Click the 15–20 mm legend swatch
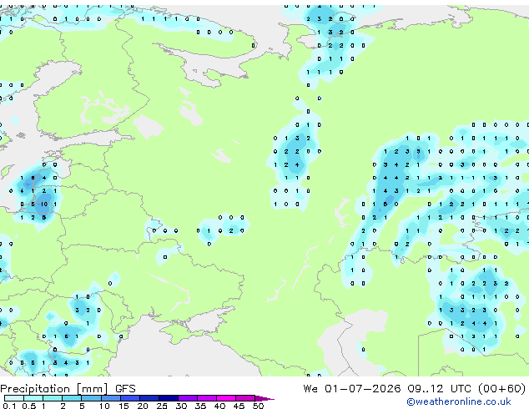The height and width of the screenshot is (409, 529). (129, 398)
